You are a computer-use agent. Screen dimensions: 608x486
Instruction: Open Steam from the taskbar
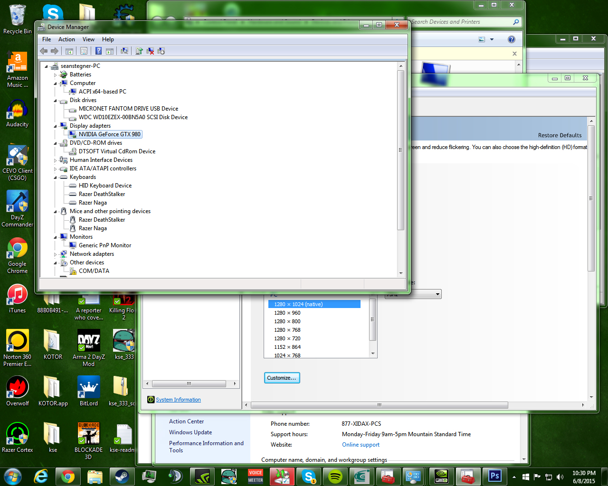coord(122,476)
